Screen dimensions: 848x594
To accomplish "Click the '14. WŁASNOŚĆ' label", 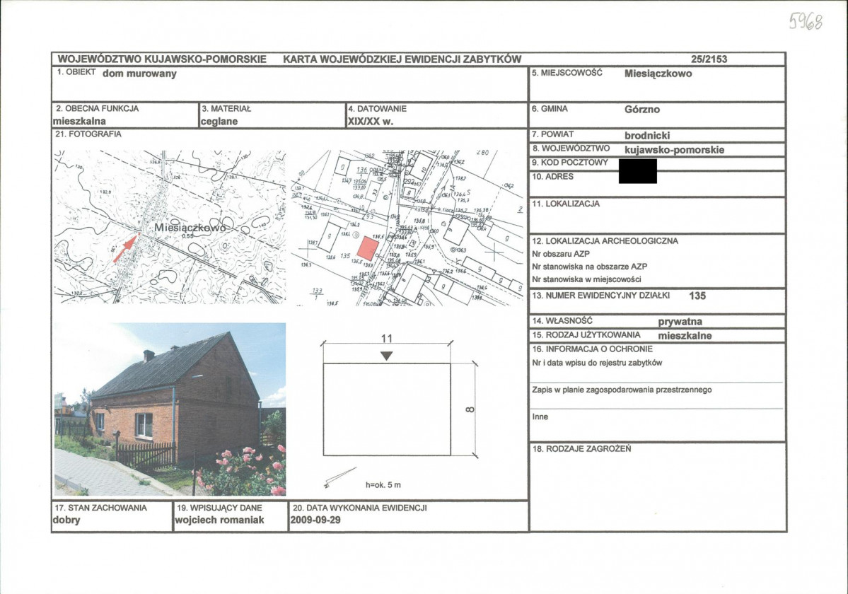I will tap(562, 320).
